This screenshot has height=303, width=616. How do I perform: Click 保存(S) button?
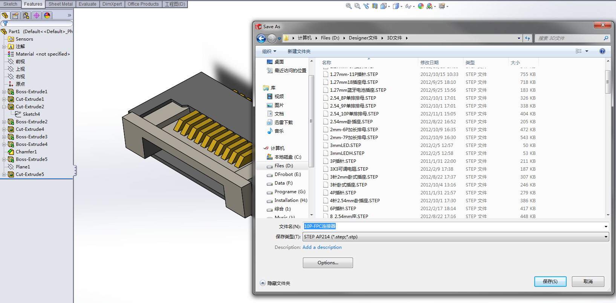[x=550, y=282]
